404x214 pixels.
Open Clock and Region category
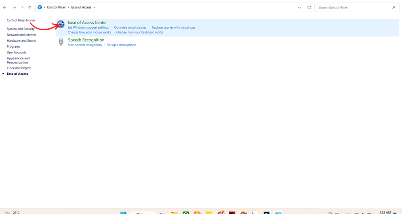click(x=19, y=68)
